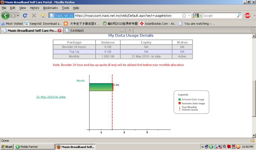Open the address bar history dropdown
Viewport: 256px width, 150px height.
189,15
